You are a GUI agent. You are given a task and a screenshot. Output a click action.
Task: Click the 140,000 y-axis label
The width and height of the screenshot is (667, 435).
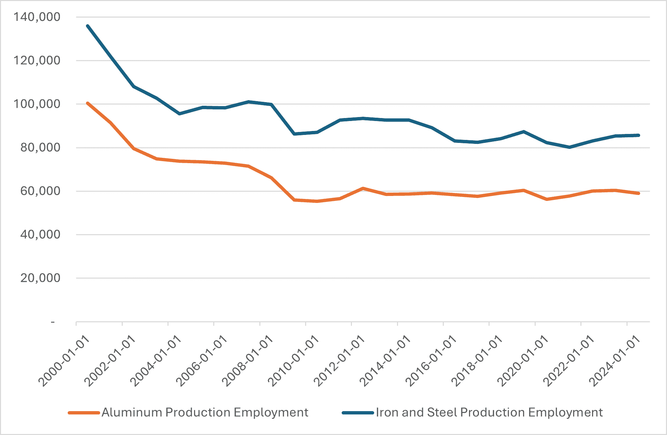(x=37, y=17)
